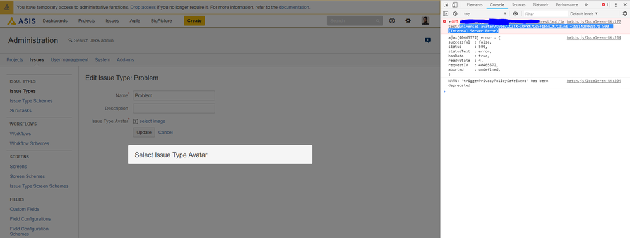Image resolution: width=630 pixels, height=238 pixels.
Task: Click the Cancel link
Action: [x=165, y=133]
